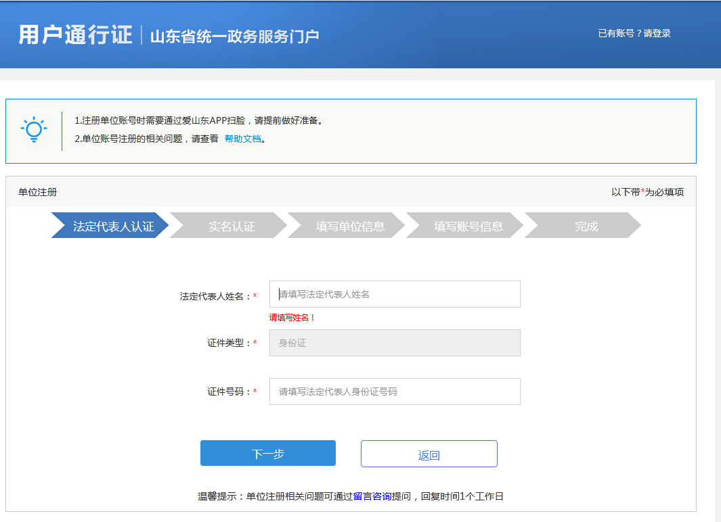This screenshot has height=522, width=721.
Task: Click the 返回 back button
Action: 429,454
